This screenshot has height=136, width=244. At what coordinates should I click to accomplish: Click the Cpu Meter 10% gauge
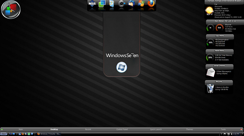pyautogui.click(x=210, y=43)
